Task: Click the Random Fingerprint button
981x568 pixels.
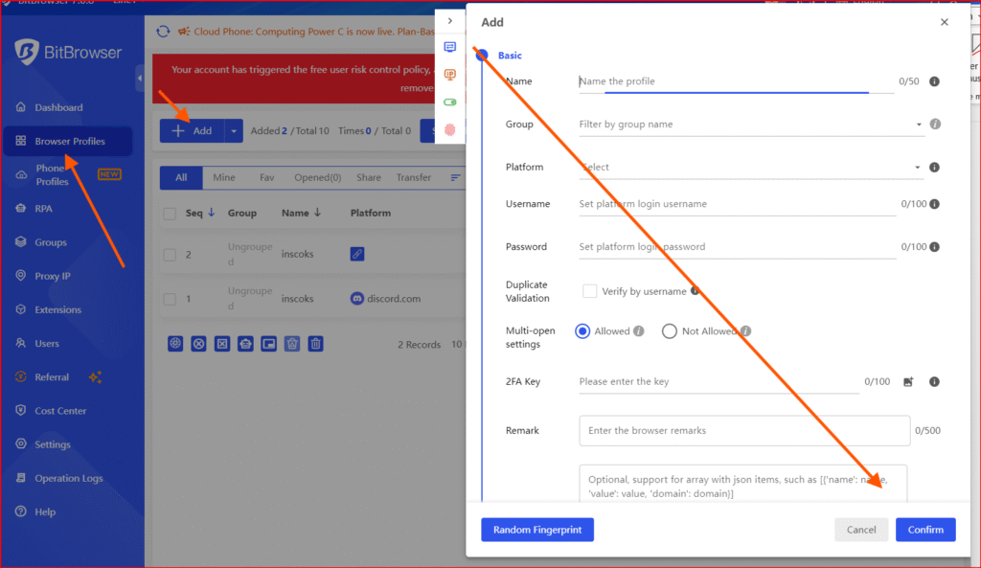Action: point(536,530)
